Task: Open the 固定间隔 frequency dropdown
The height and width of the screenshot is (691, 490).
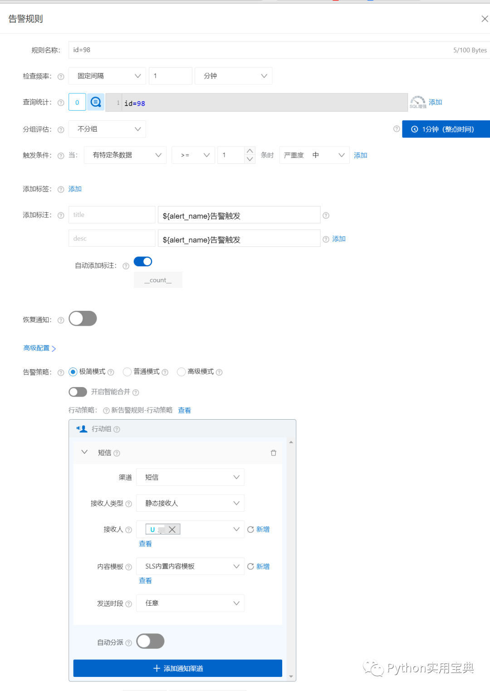Action: [107, 76]
